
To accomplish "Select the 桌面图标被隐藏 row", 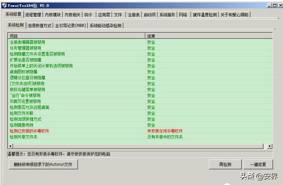I will tap(140, 72).
